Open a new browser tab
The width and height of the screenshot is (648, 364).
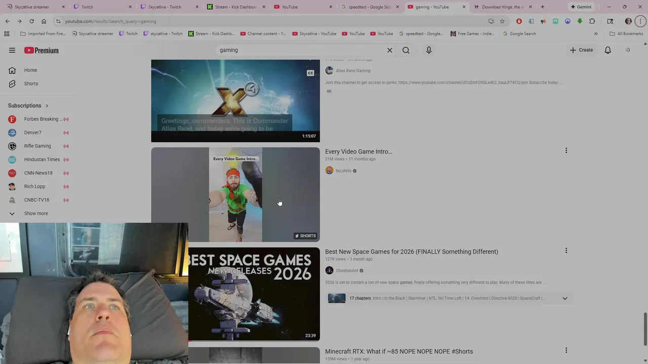click(x=543, y=7)
